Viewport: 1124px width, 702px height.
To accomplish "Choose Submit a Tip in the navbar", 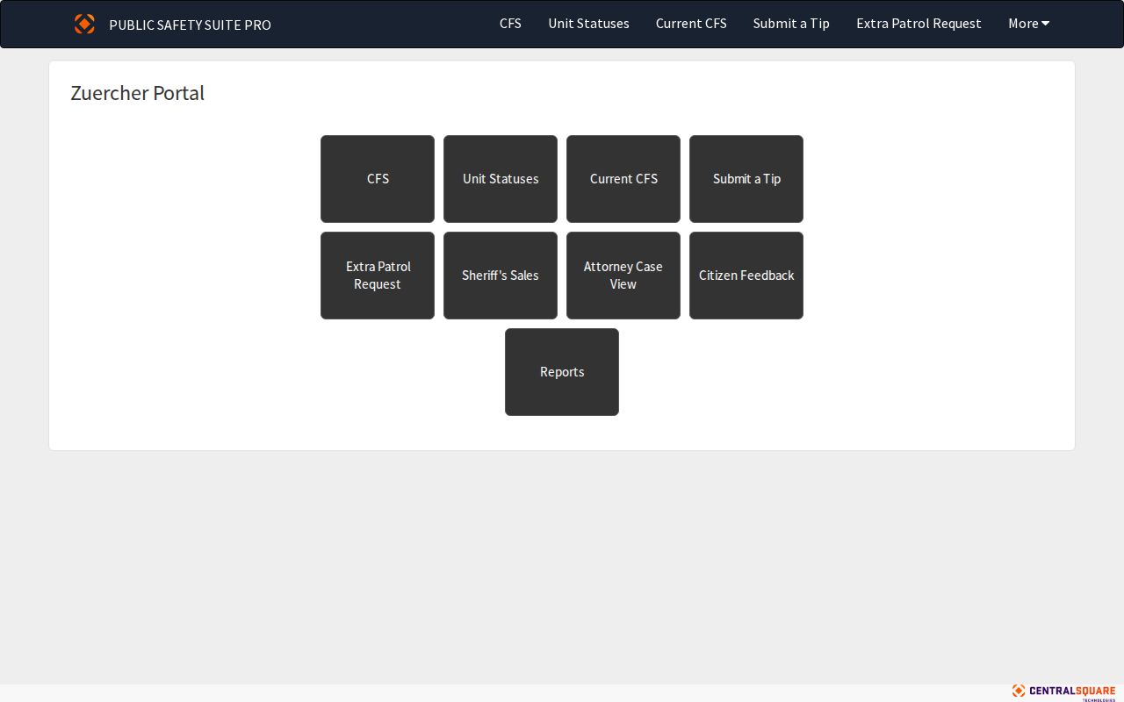I will tap(791, 24).
